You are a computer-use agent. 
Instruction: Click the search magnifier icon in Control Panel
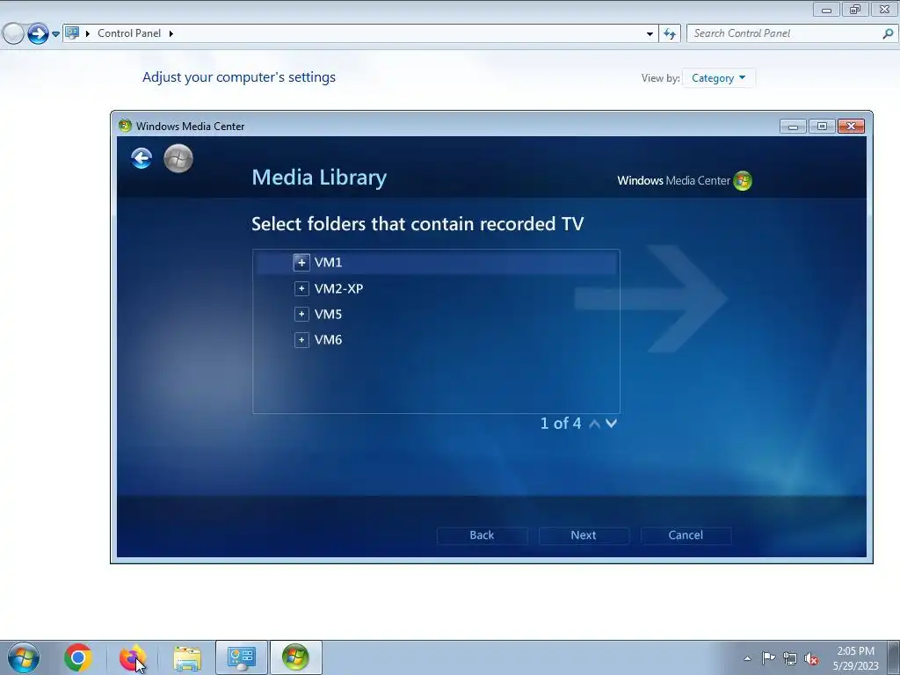pyautogui.click(x=888, y=33)
